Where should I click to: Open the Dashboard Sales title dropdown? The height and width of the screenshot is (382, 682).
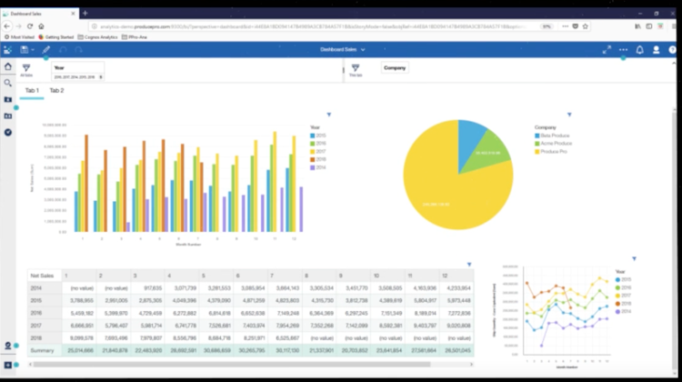(343, 50)
